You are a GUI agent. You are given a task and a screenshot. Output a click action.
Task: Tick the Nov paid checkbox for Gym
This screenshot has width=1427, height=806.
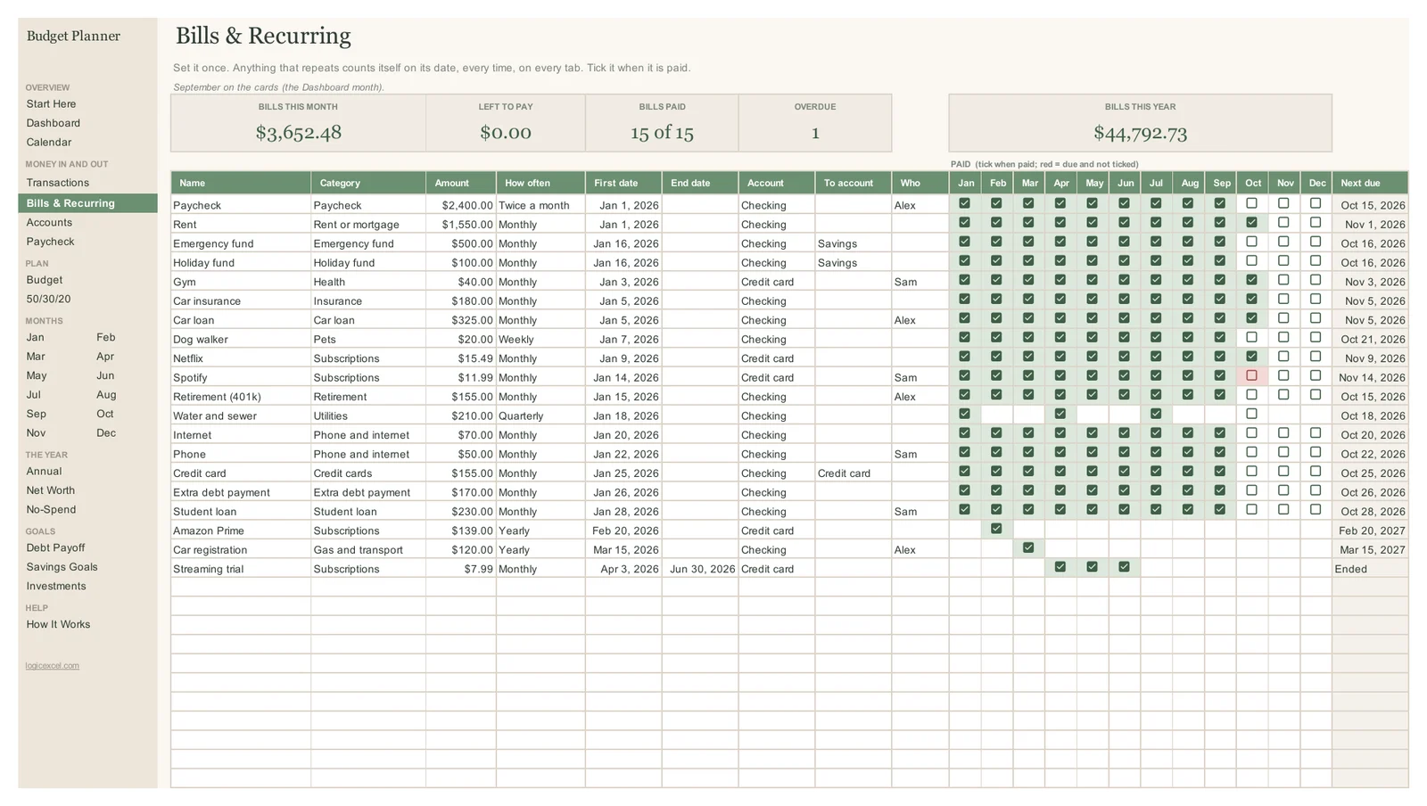(x=1283, y=280)
